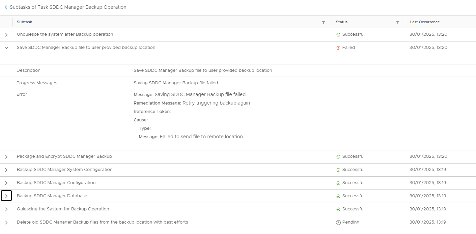
Task: Click the red Failed status icon
Action: [x=338, y=48]
